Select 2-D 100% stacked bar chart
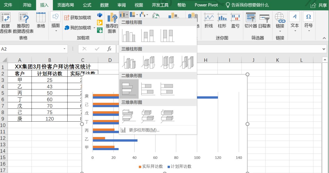Viewport: 329px width, 173px height. (x=167, y=89)
